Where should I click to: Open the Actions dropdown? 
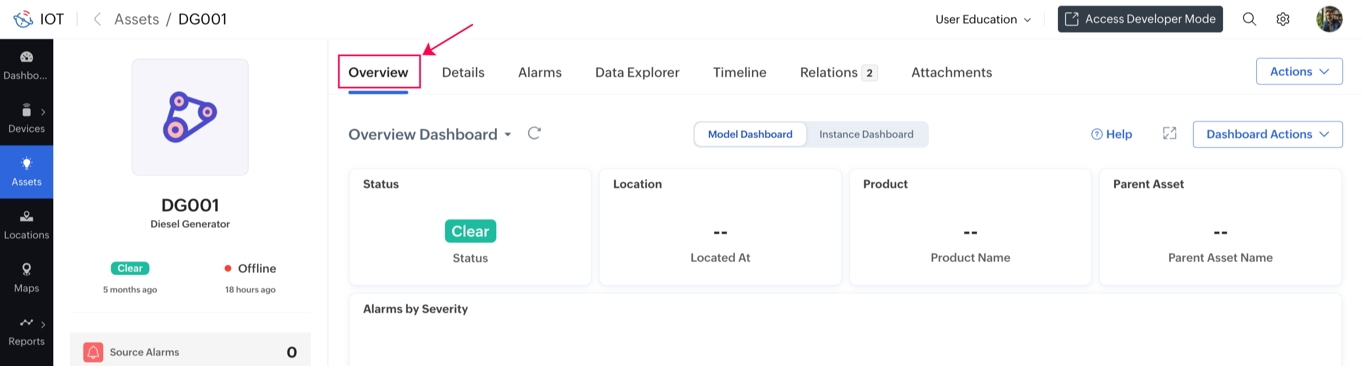[1299, 72]
